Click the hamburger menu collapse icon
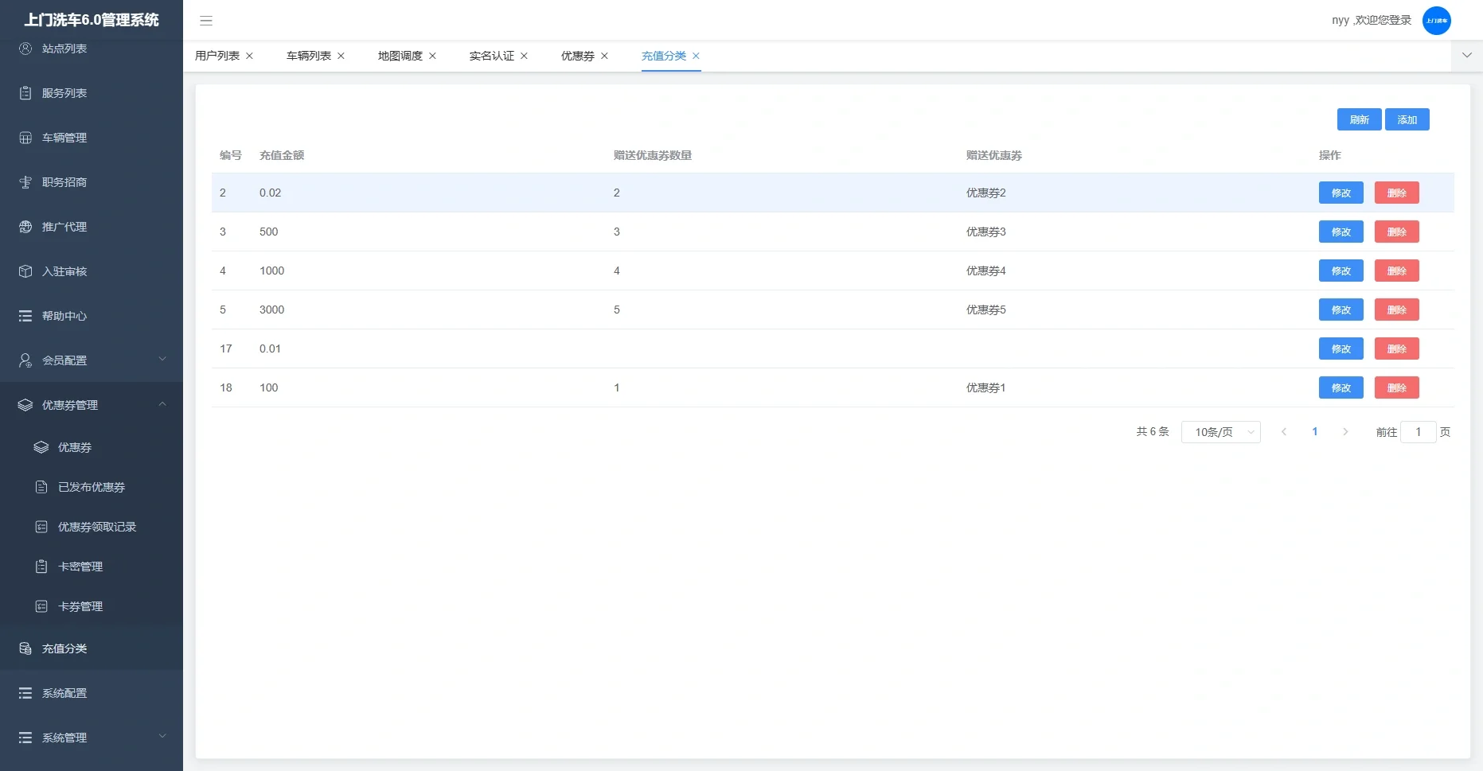This screenshot has width=1483, height=771. 206,21
